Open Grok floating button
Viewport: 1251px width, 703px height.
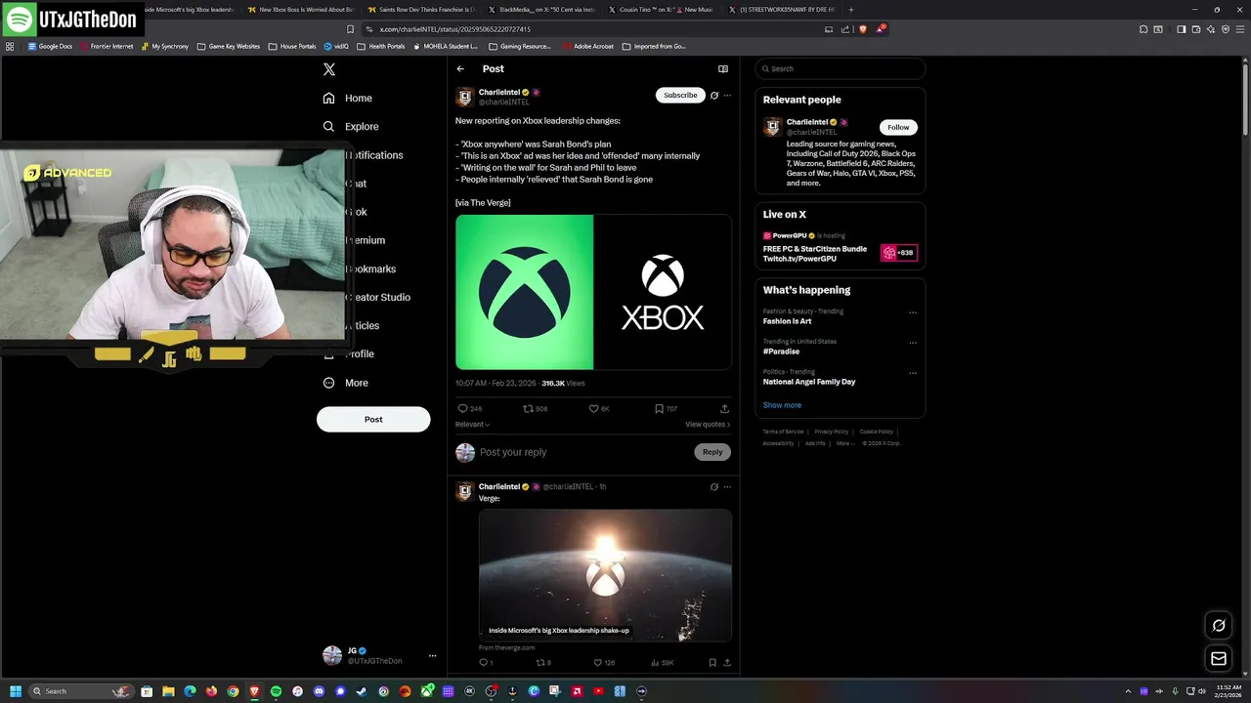coord(1219,626)
